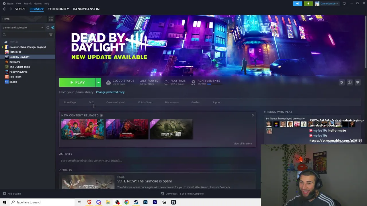Switch to the STORE tab
Viewport: 367px width, 206px height.
[20, 9]
